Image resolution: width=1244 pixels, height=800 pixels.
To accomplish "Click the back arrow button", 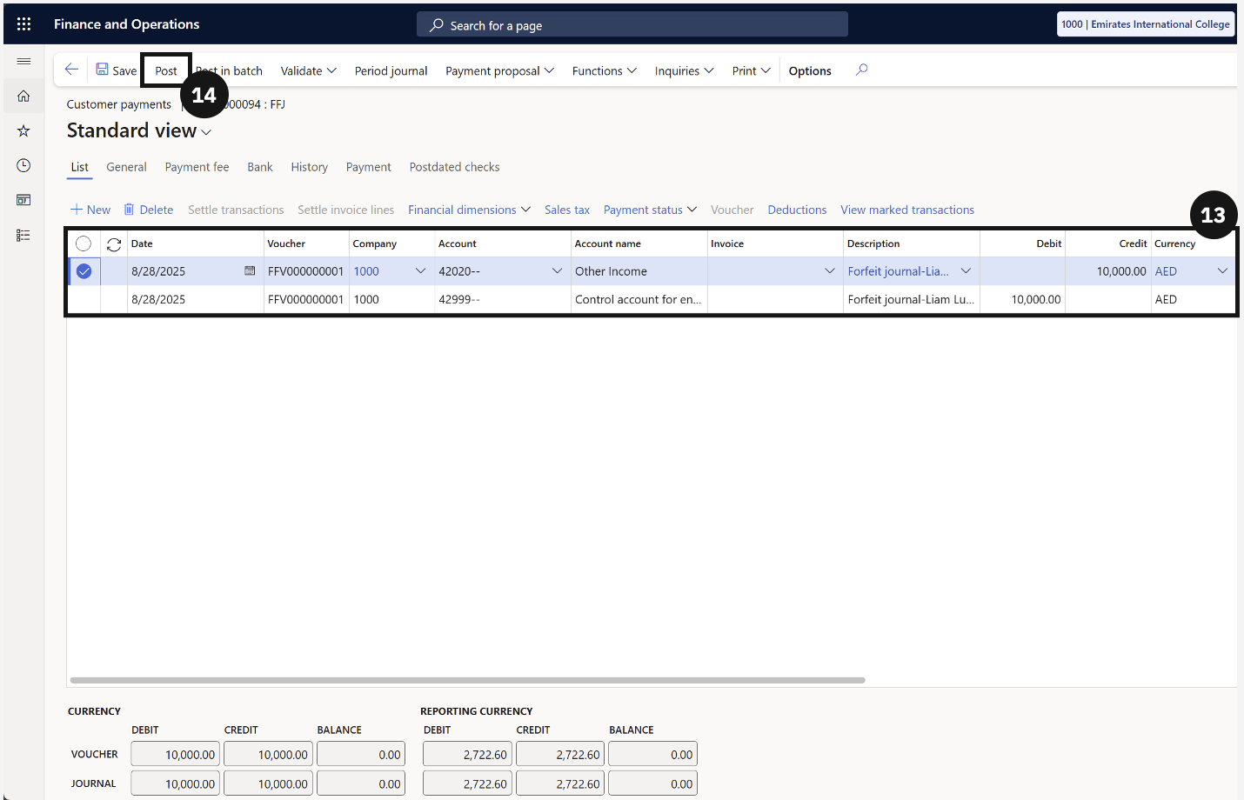I will click(71, 70).
